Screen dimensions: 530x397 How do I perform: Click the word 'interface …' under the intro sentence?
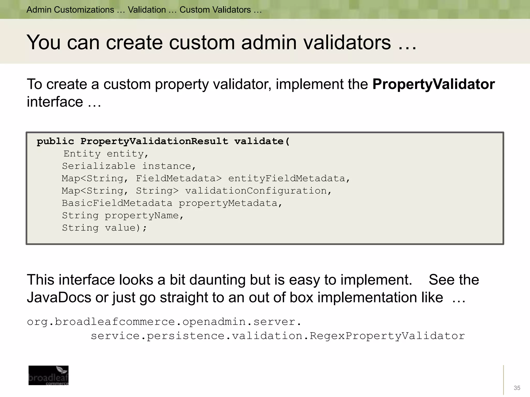point(64,102)
